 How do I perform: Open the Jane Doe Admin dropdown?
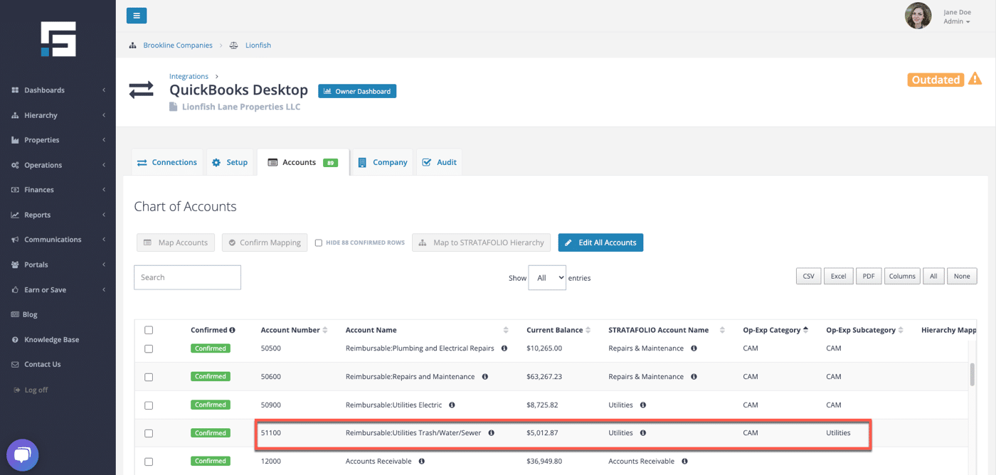pyautogui.click(x=958, y=16)
